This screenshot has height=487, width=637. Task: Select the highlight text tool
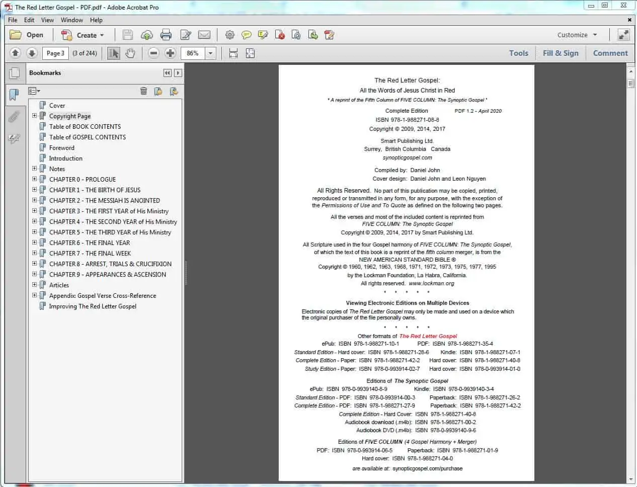263,35
